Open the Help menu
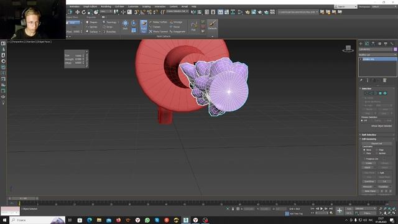398x224 pixels. [x=193, y=7]
